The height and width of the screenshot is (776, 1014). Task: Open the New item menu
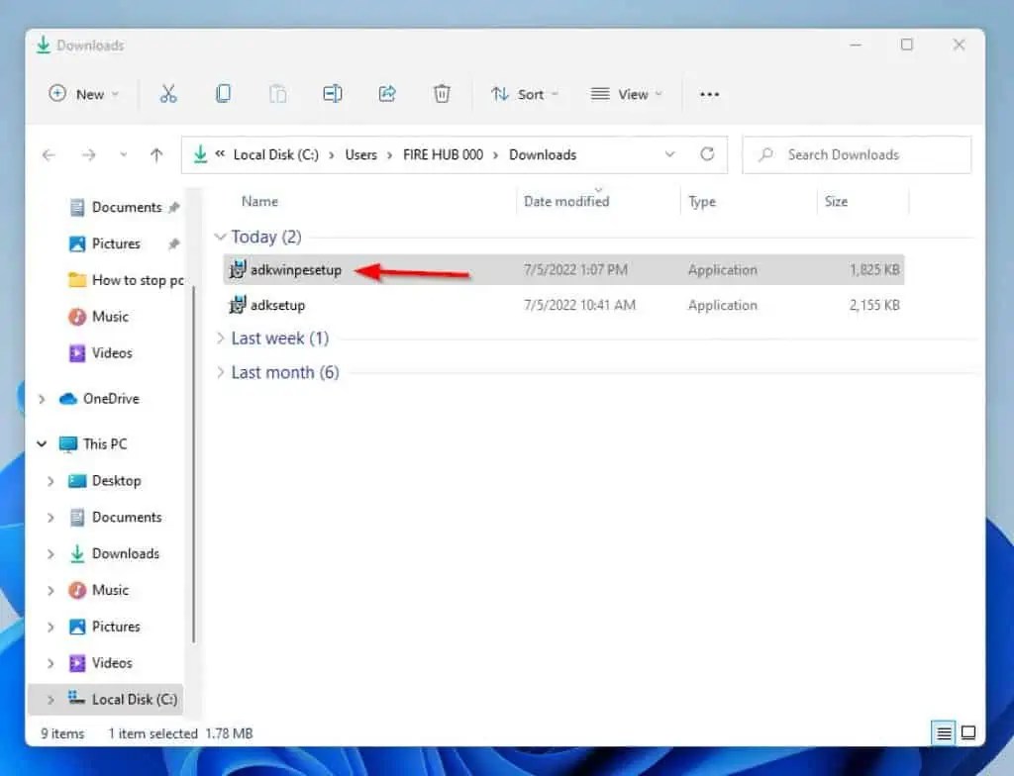(x=83, y=94)
